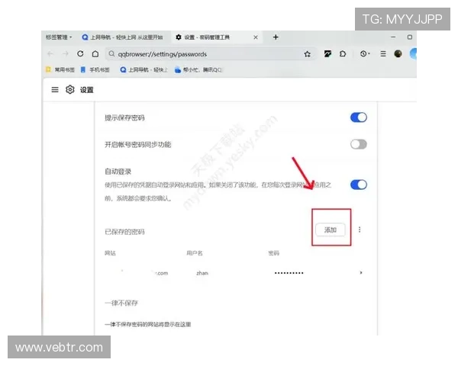Close the 设置 password manager tab
This screenshot has height=366, width=458.
tap(256, 37)
